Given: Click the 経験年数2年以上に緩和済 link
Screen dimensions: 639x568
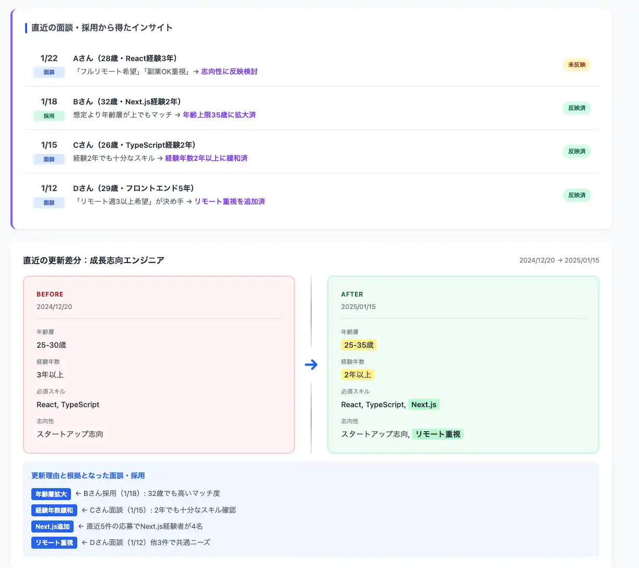Looking at the screenshot, I should click(206, 158).
